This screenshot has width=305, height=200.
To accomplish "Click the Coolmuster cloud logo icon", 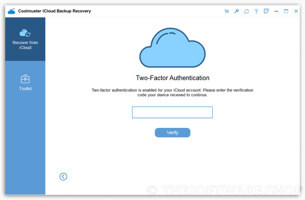I will (x=12, y=11).
